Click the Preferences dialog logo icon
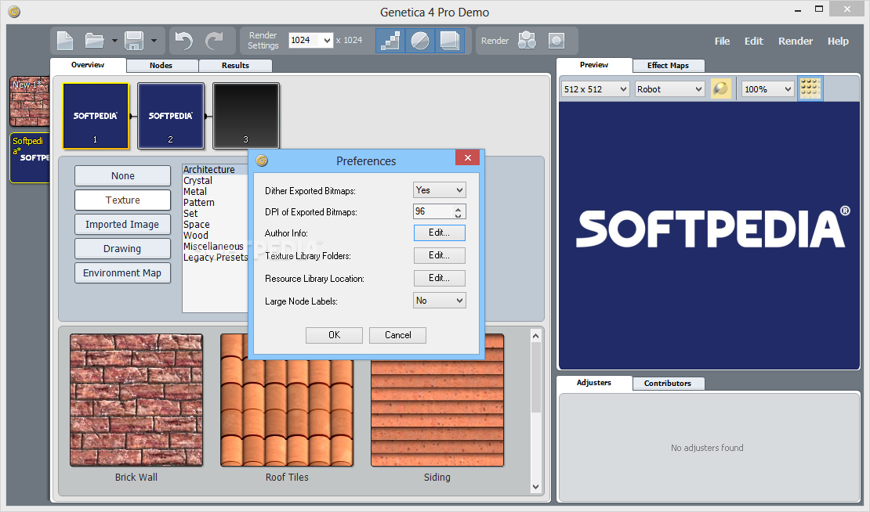 tap(262, 160)
